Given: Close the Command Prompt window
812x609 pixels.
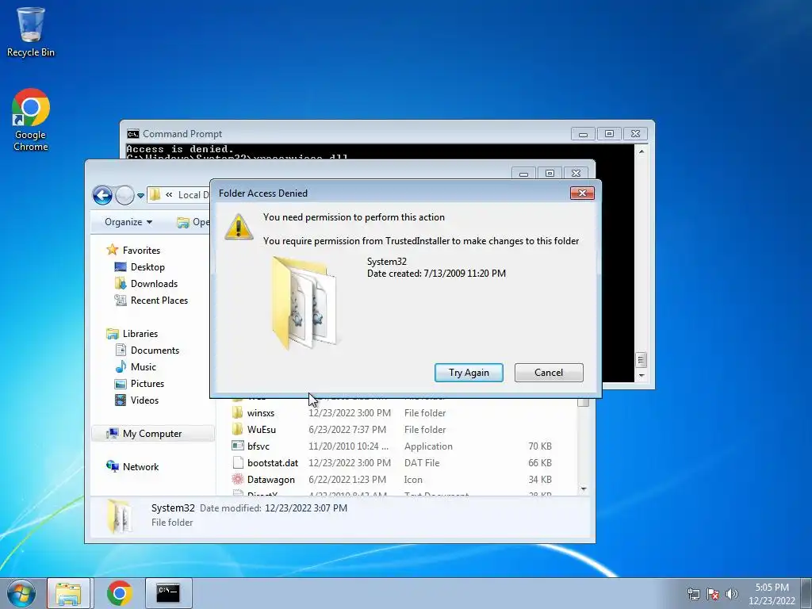Looking at the screenshot, I should [x=635, y=134].
